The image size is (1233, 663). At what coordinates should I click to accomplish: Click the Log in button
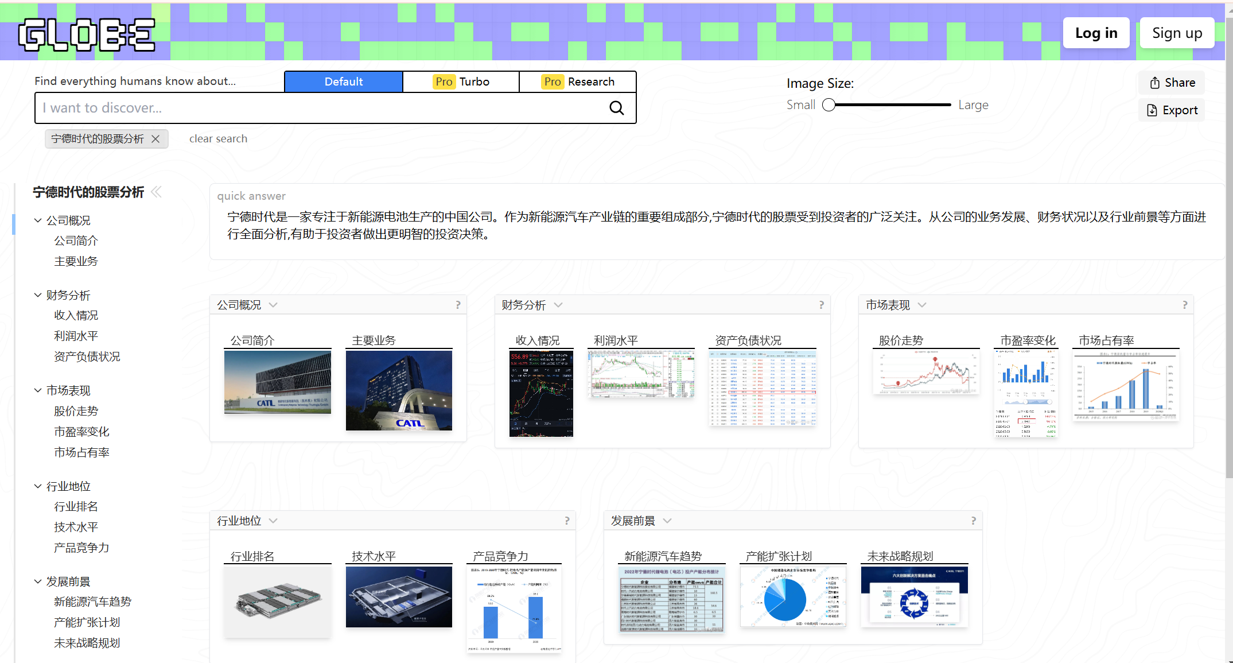tap(1096, 33)
